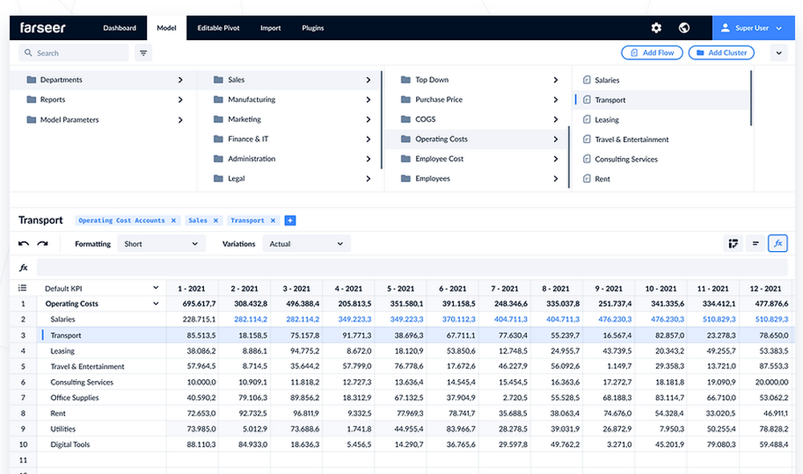Remove the Sales tag
The image size is (803, 474).
215,221
